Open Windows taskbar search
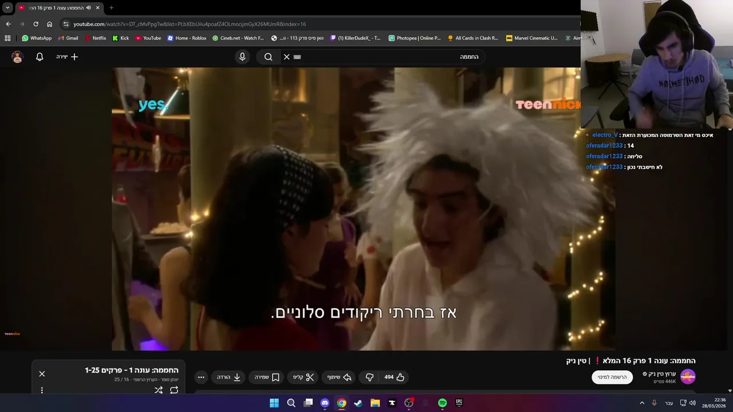 point(291,403)
